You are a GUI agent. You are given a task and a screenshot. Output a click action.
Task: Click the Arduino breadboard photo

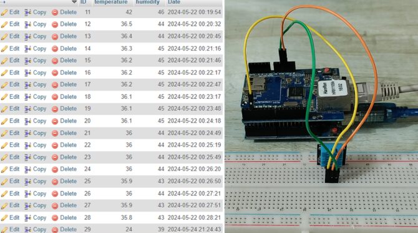coord(321,116)
